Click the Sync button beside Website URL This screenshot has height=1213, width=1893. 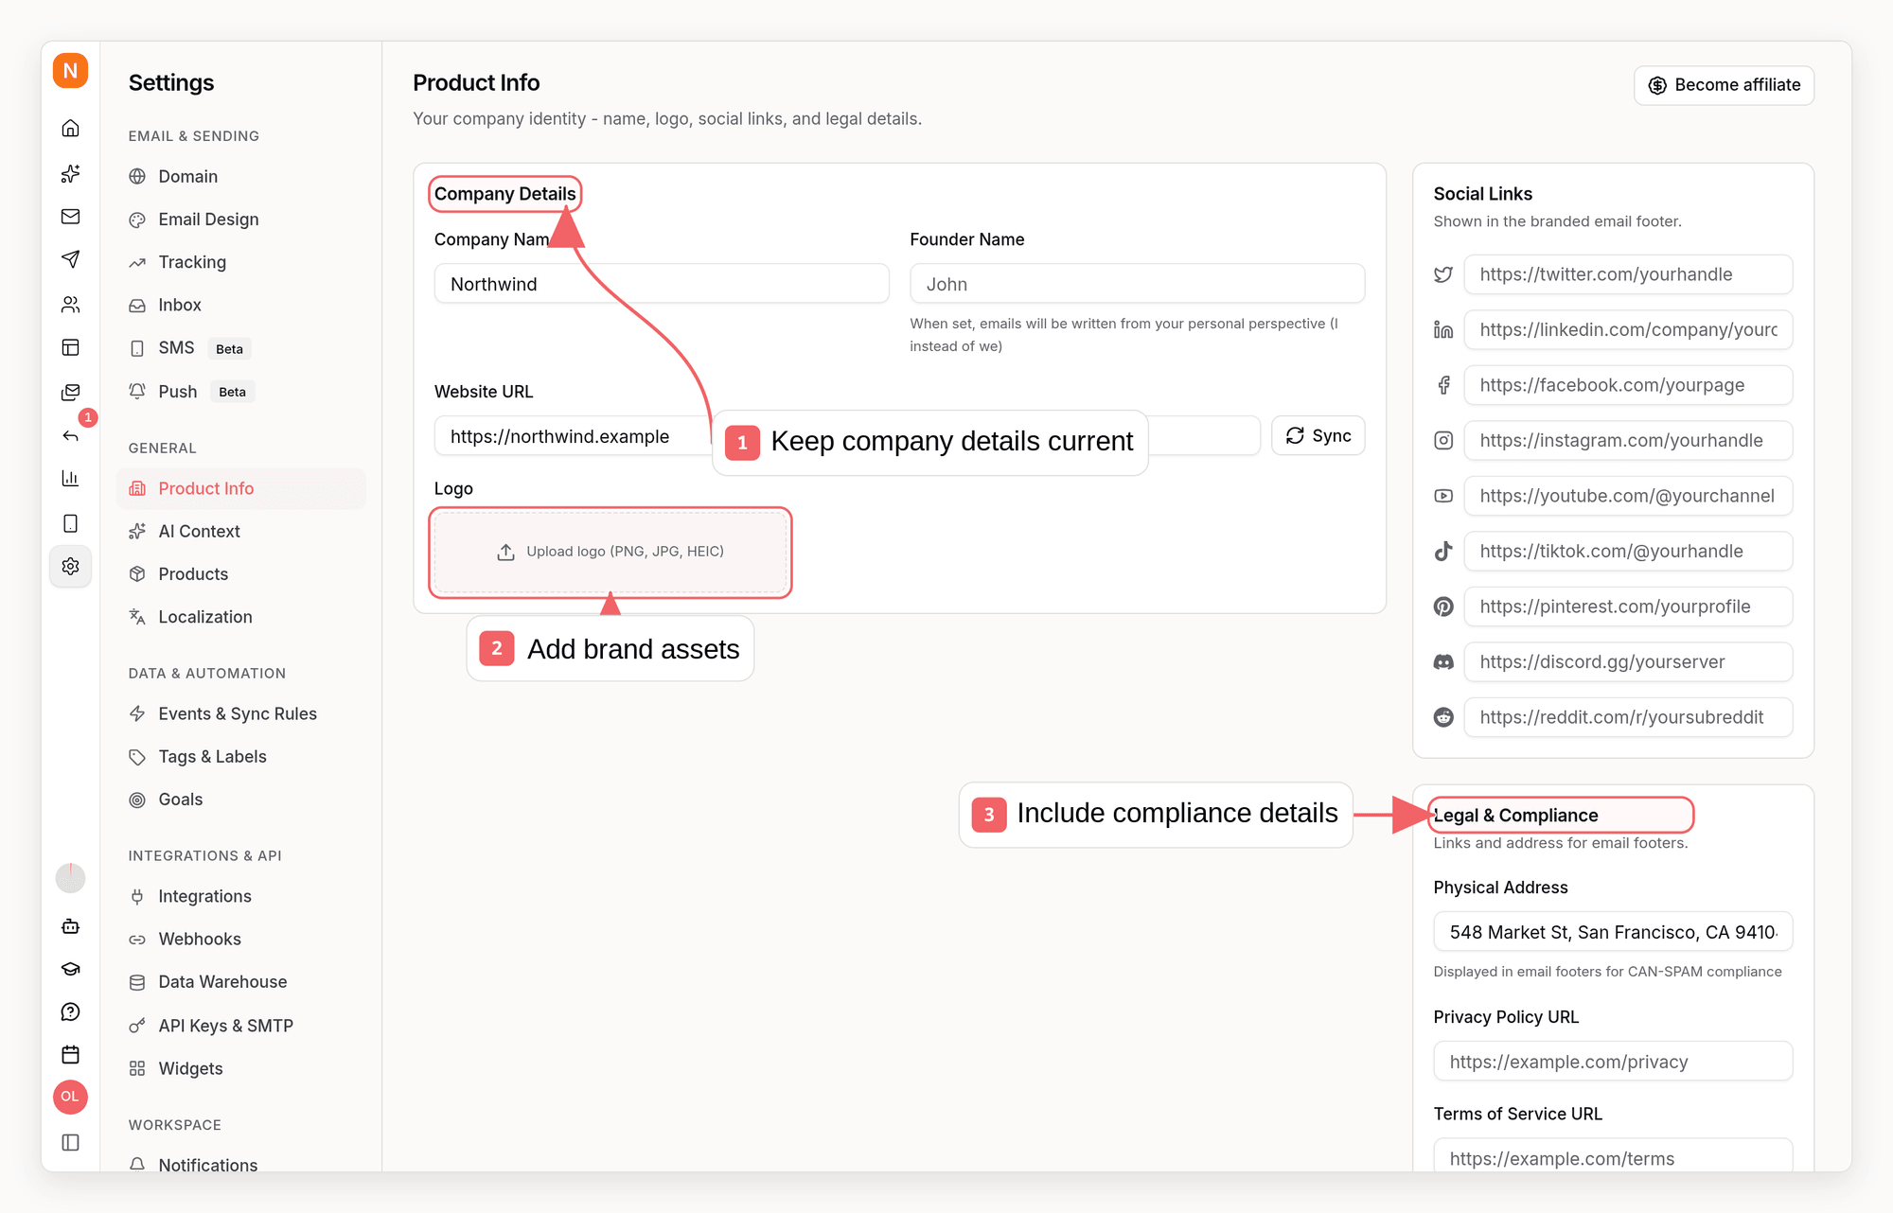(x=1318, y=435)
